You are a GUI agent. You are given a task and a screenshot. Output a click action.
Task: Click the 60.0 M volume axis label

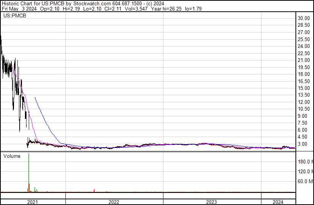click(306, 181)
